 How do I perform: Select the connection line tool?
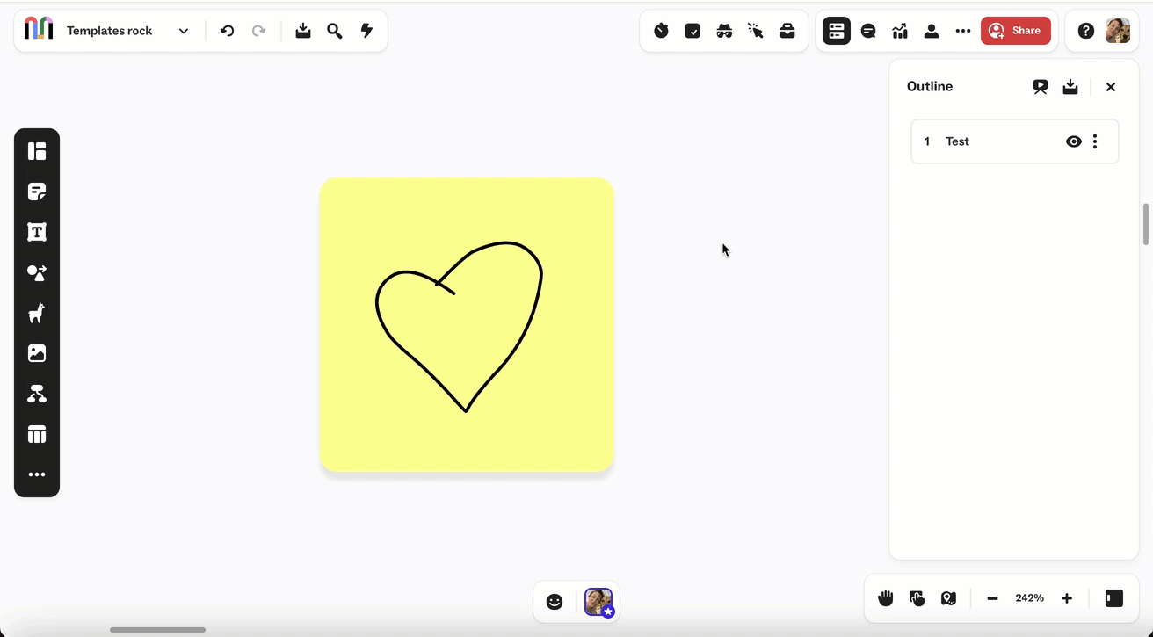(x=37, y=394)
